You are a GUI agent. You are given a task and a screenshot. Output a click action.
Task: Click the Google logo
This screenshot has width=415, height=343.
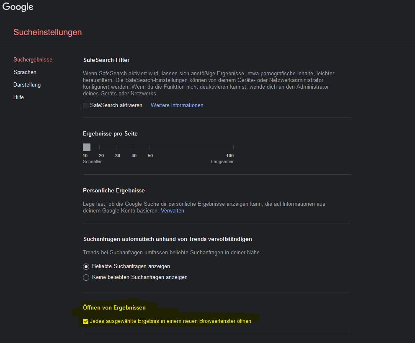pos(18,7)
